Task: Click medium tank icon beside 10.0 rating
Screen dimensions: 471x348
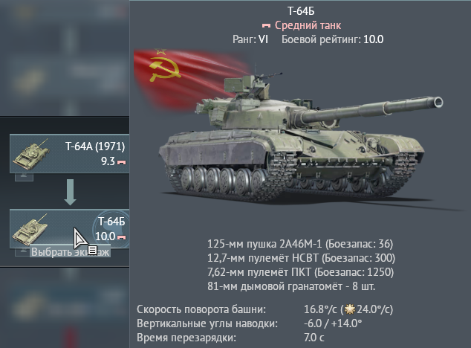Action: pos(121,237)
